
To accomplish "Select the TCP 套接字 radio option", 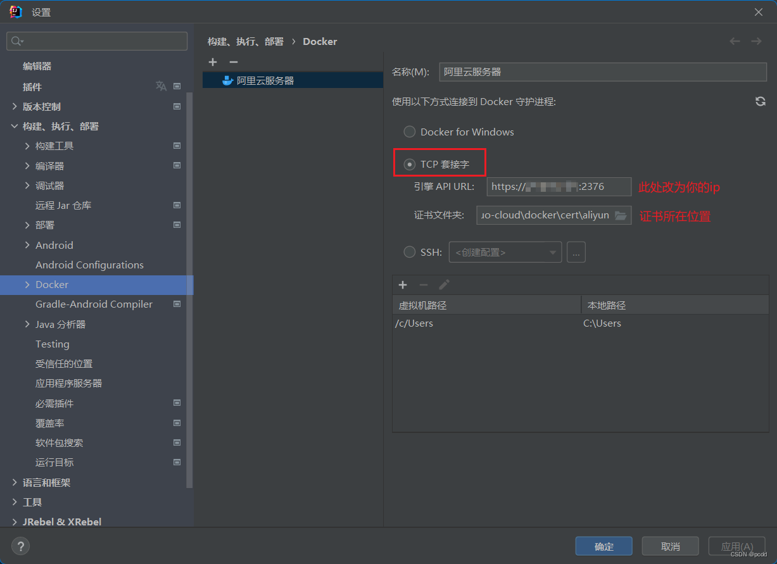I will [x=410, y=165].
